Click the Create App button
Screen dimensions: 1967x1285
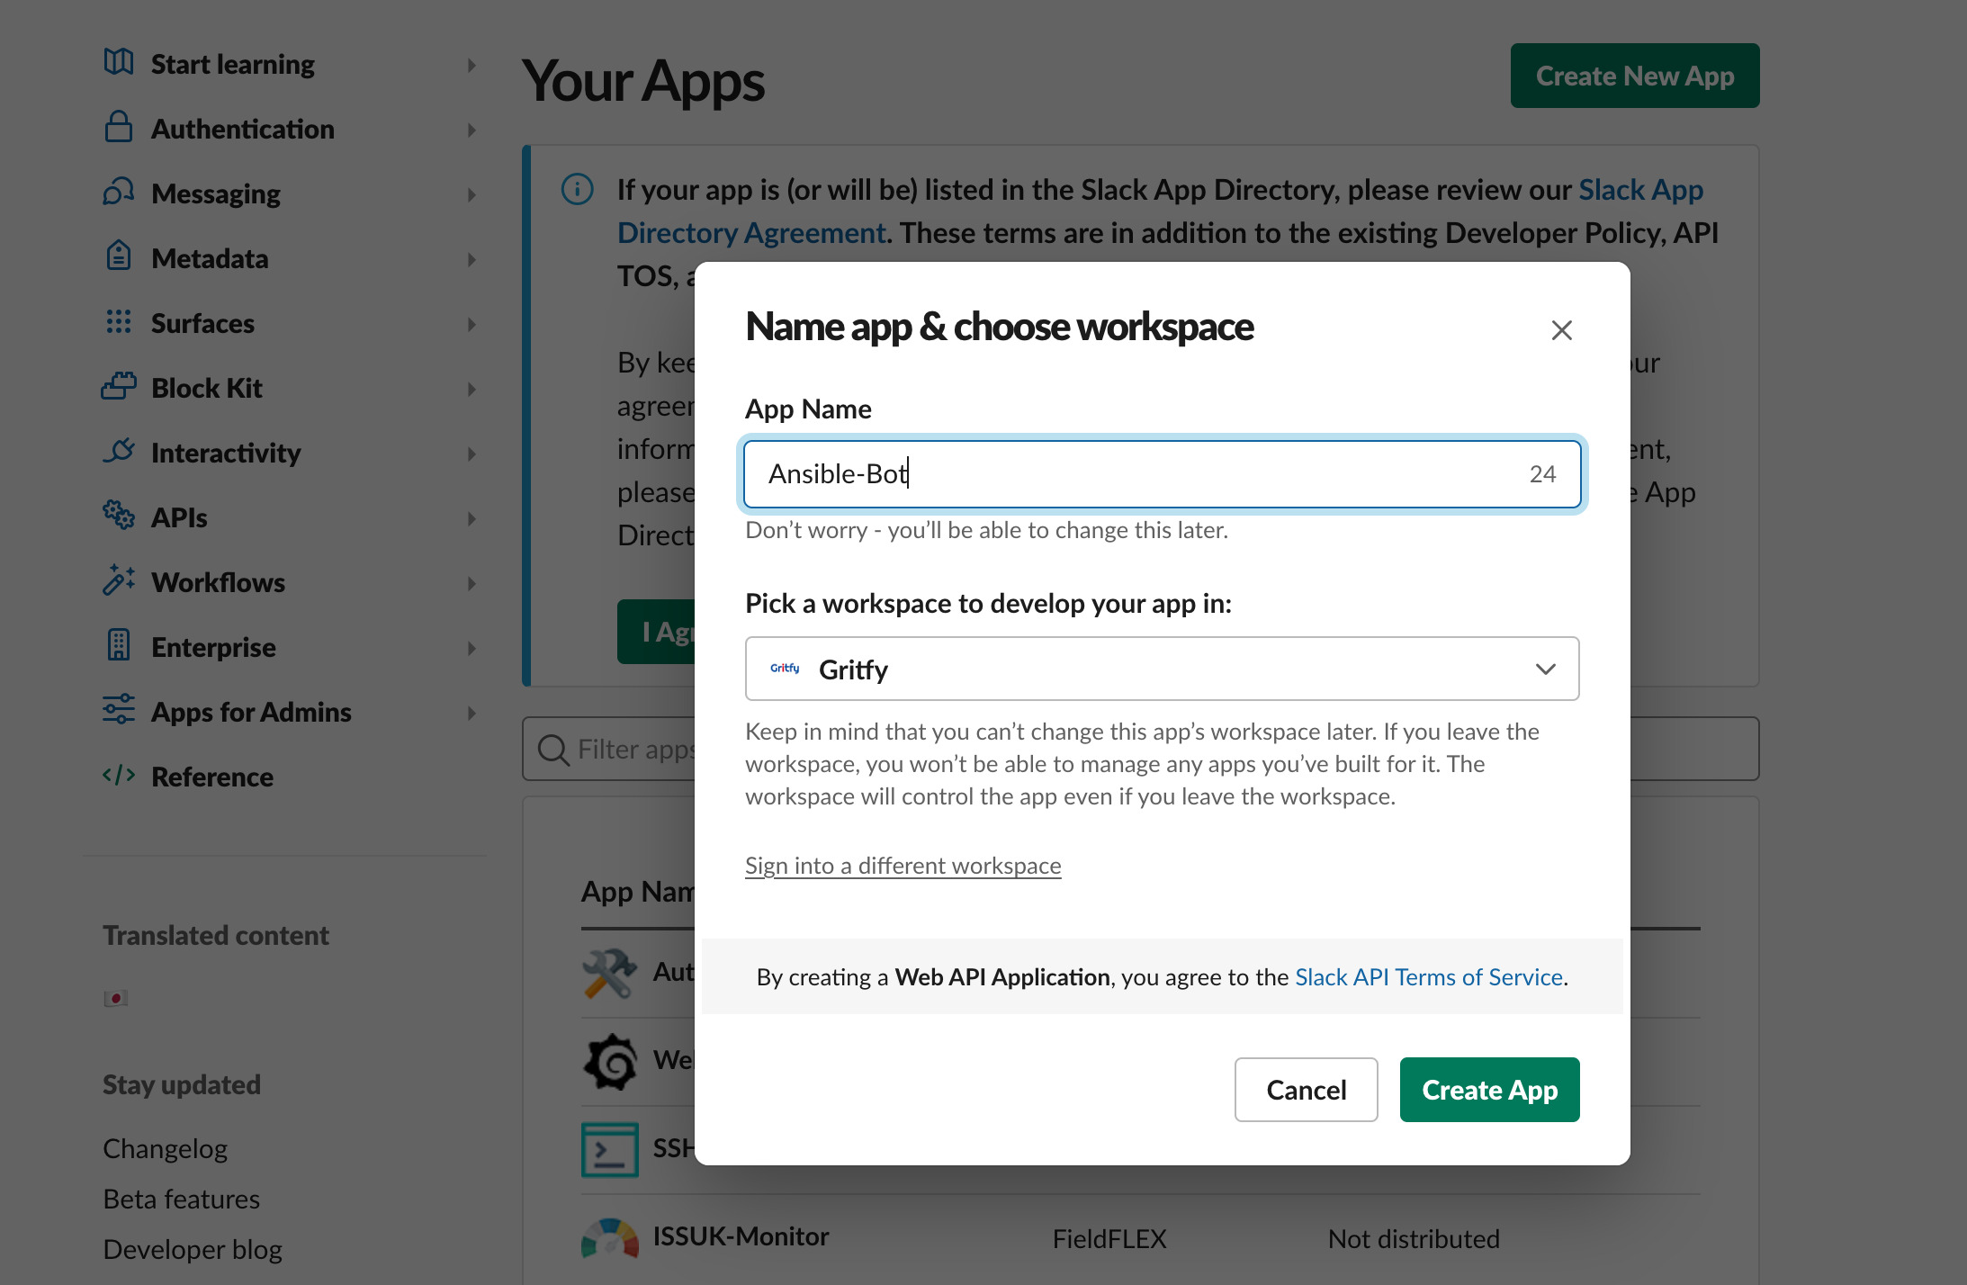click(1489, 1089)
